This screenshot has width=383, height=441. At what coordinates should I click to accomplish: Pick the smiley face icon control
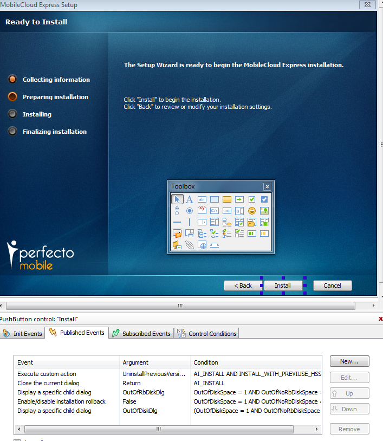coord(252,211)
